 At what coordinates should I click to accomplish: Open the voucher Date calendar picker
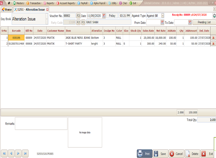click(x=104, y=16)
